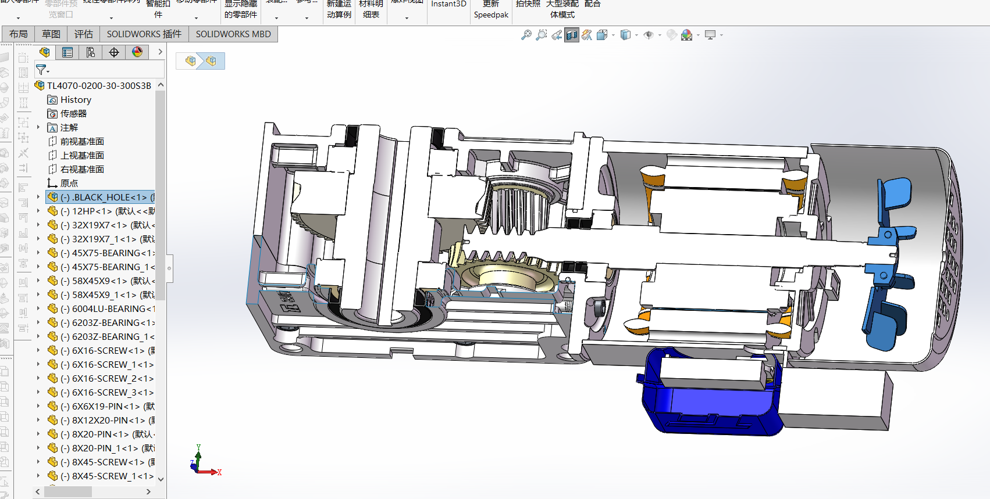Open the DimXpertManager tab
The height and width of the screenshot is (499, 990).
coord(114,52)
